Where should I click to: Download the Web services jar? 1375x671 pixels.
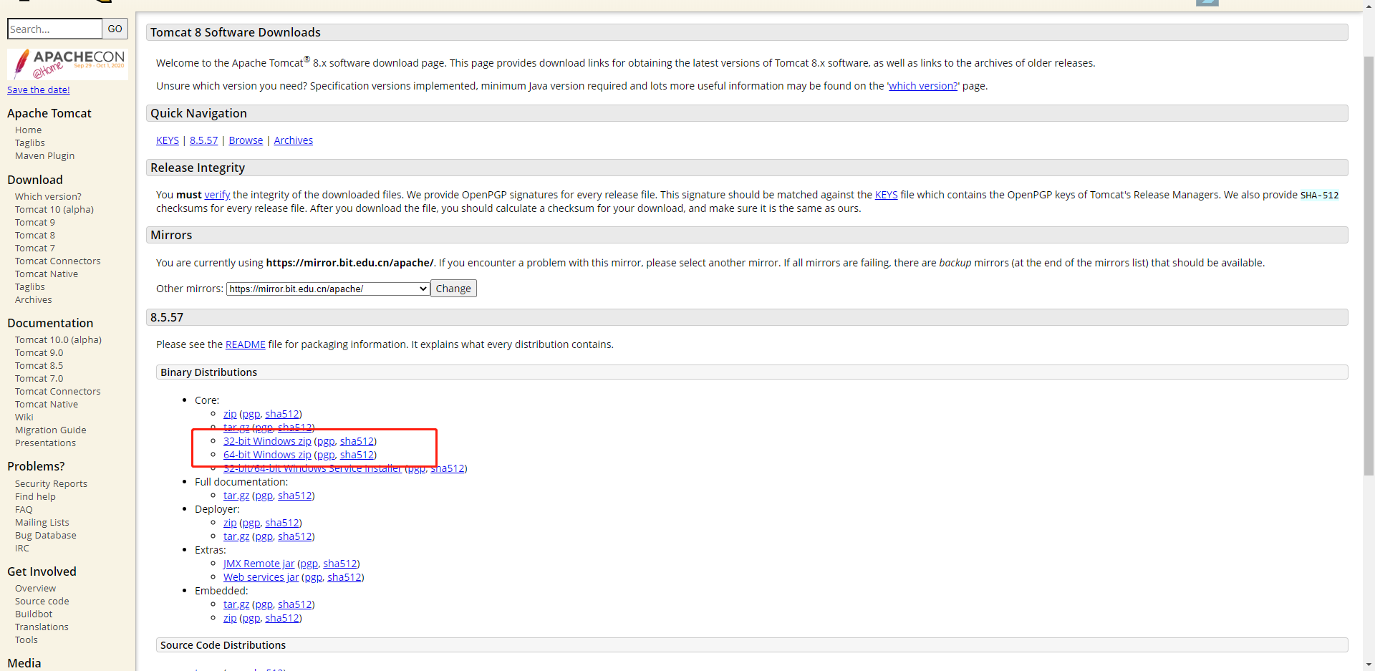click(261, 577)
